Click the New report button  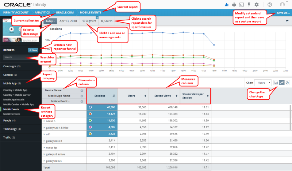pyautogui.click(x=33, y=50)
